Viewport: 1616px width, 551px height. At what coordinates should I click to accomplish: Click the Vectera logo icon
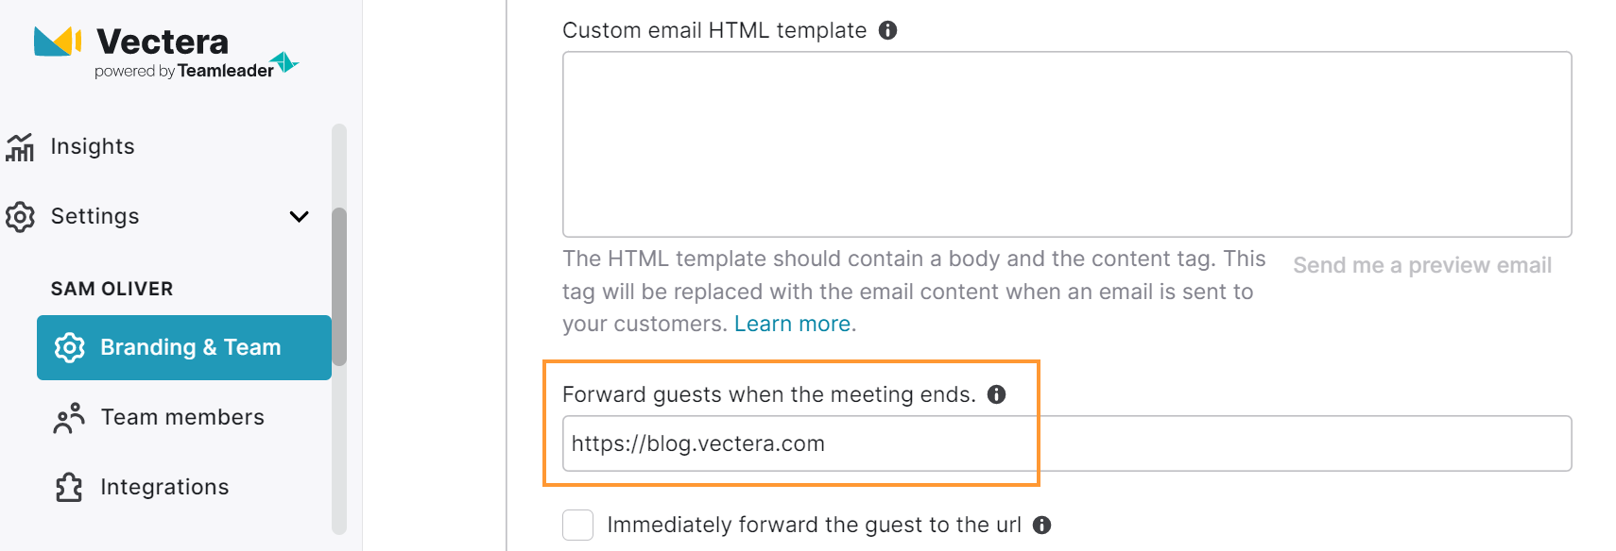(x=57, y=42)
